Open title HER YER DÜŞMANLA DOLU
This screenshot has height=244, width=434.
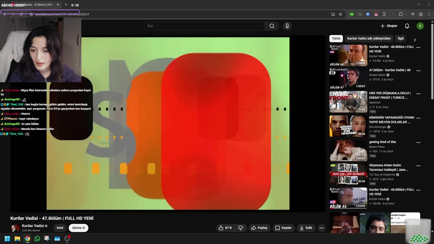pos(390,95)
